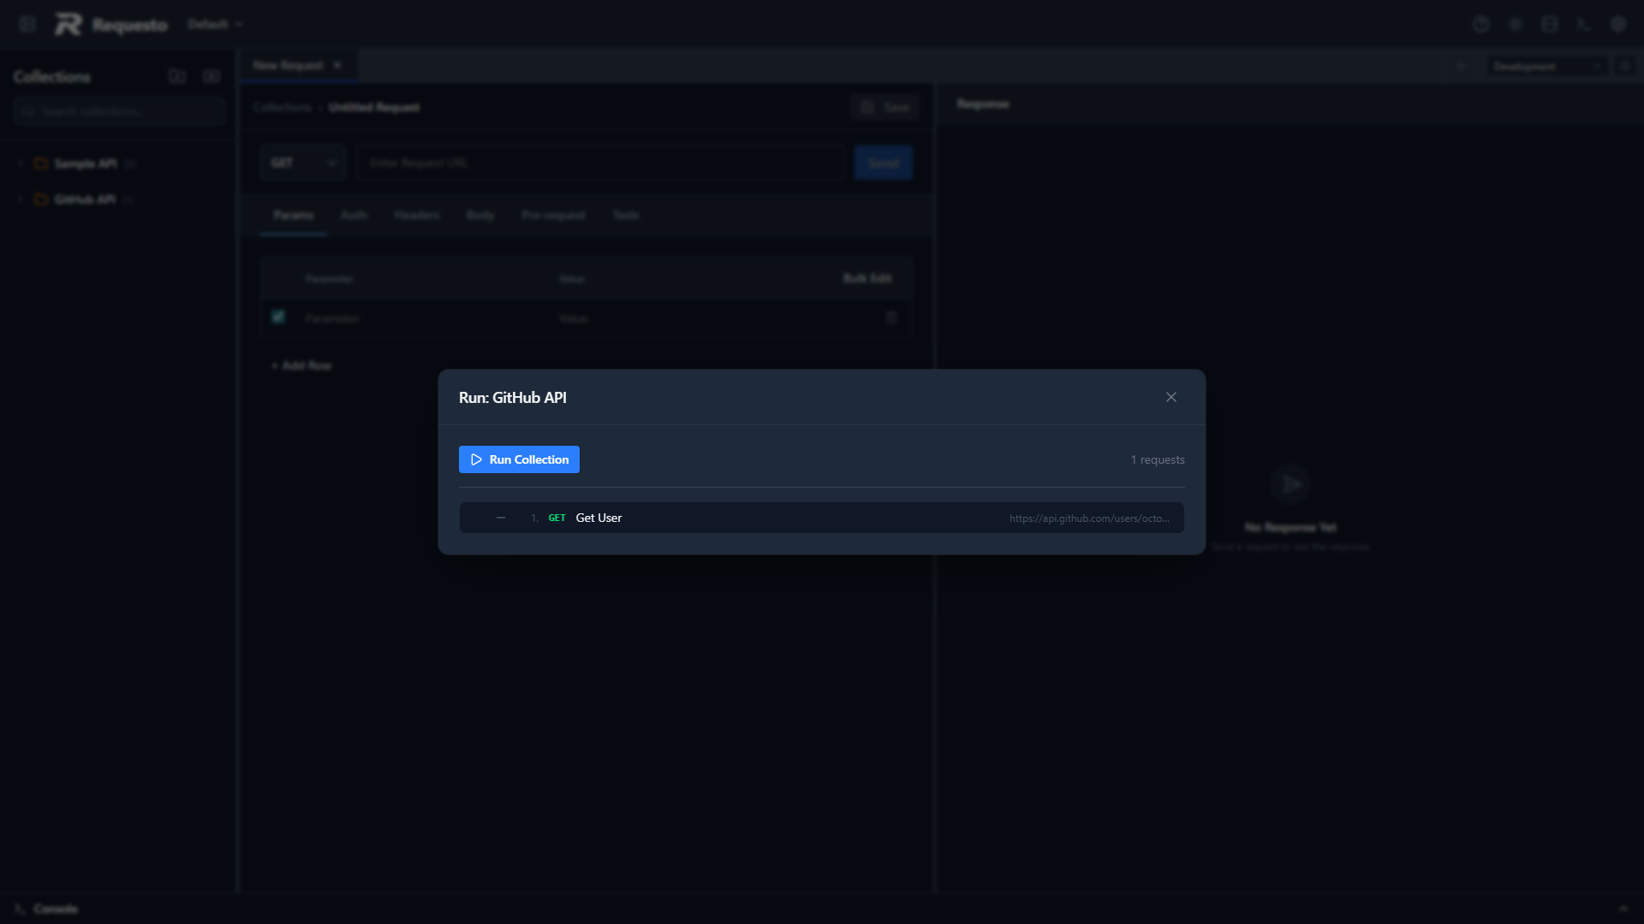Close the Run: GitHub API dialog
The width and height of the screenshot is (1644, 924).
(x=1170, y=397)
